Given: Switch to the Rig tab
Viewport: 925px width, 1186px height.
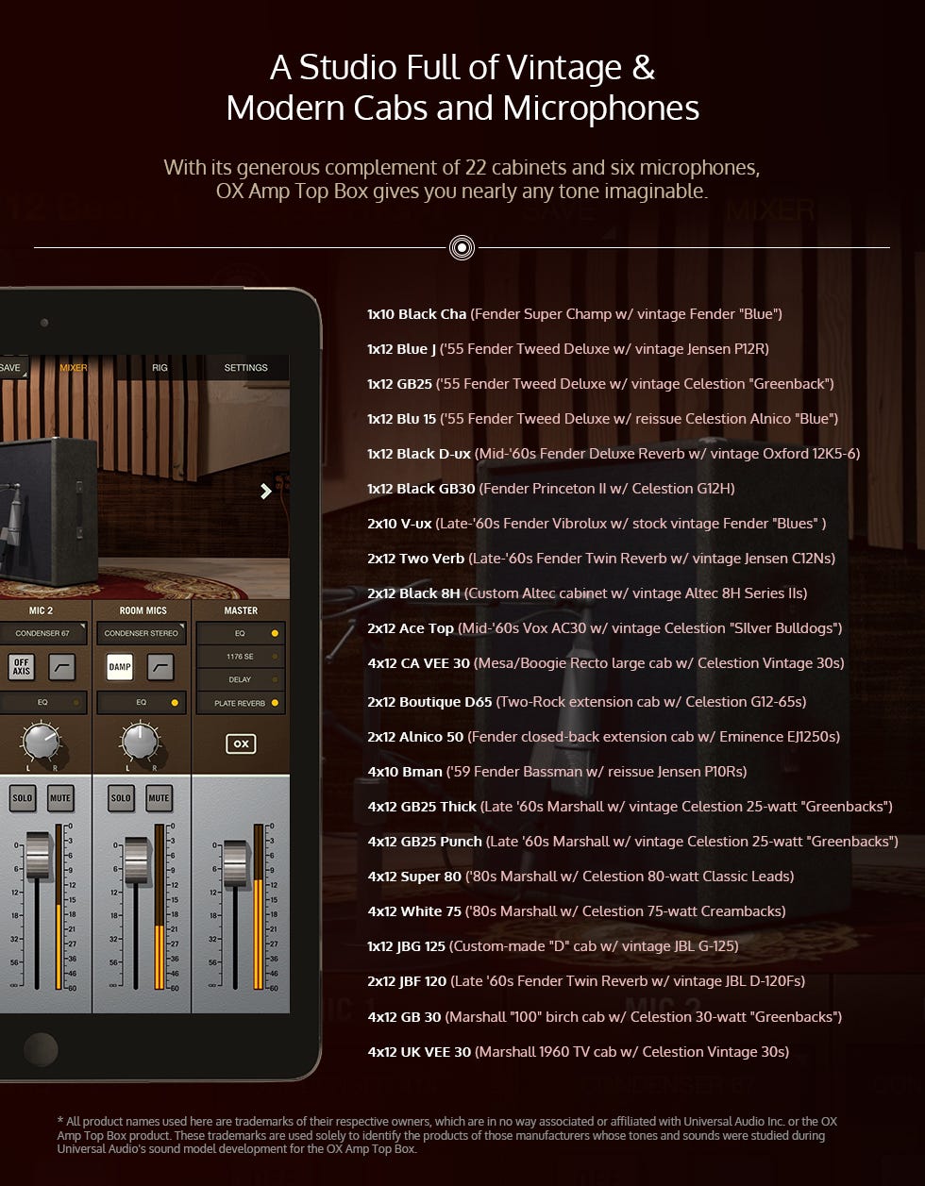Looking at the screenshot, I should tap(160, 368).
